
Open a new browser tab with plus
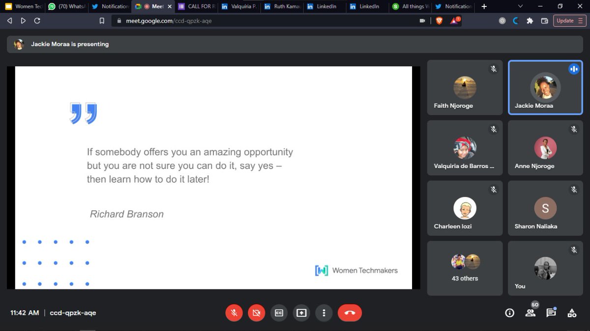tap(484, 6)
